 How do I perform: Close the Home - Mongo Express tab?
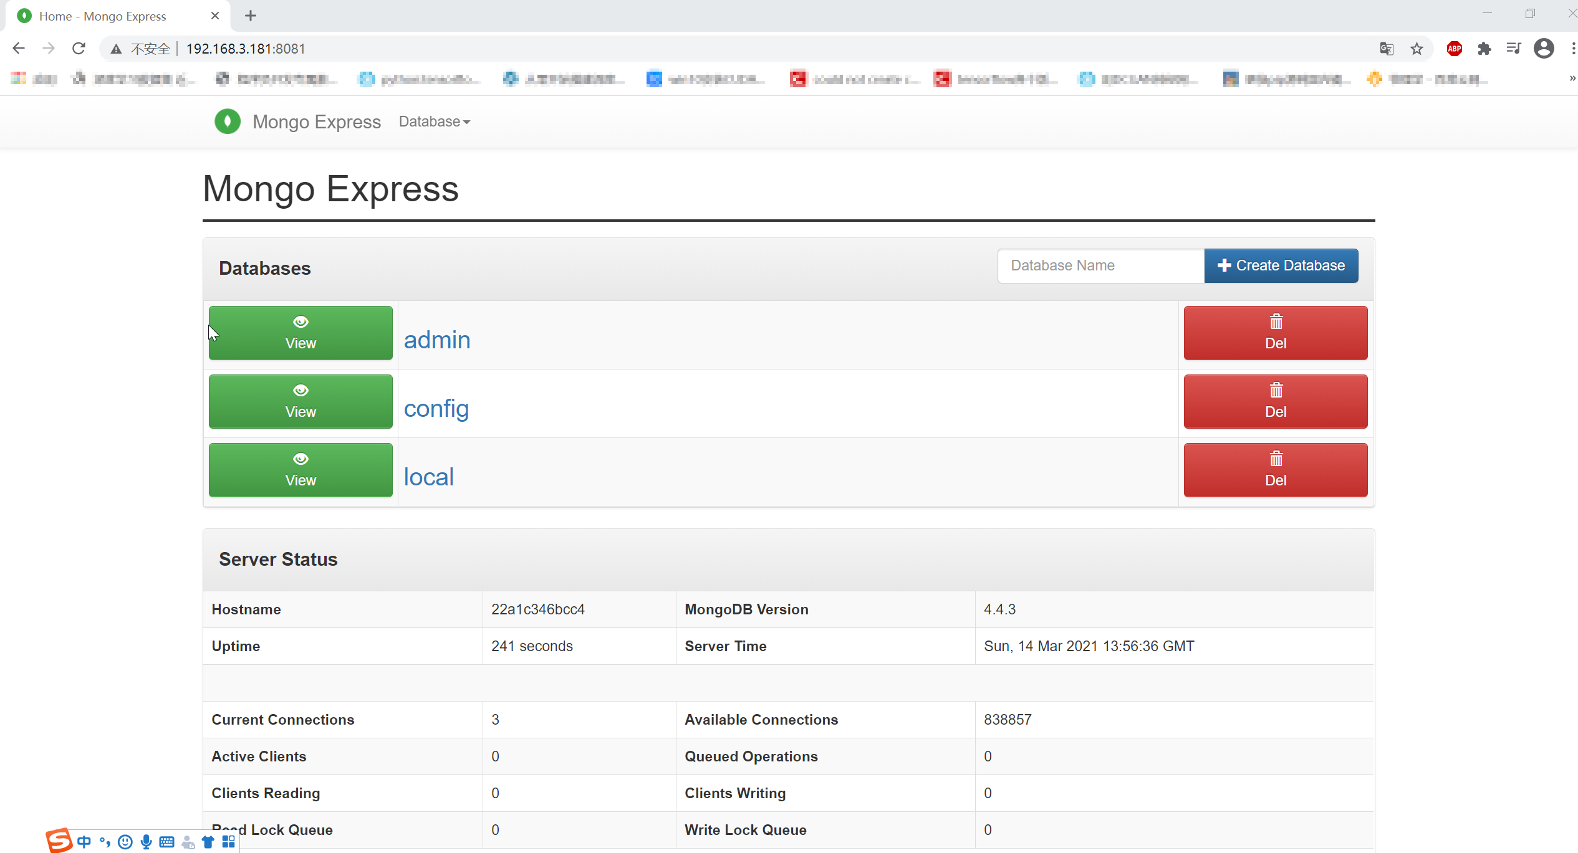click(215, 16)
